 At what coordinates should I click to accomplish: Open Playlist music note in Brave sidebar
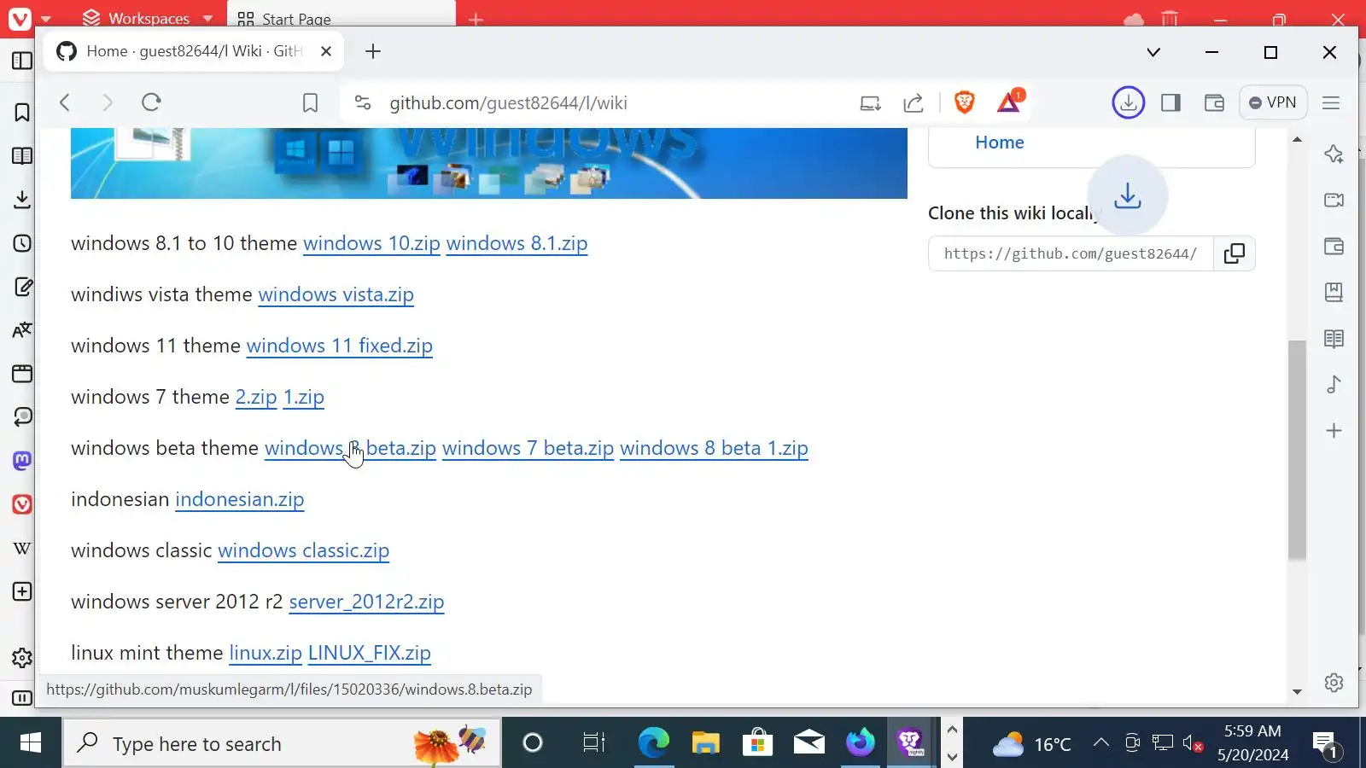1334,384
